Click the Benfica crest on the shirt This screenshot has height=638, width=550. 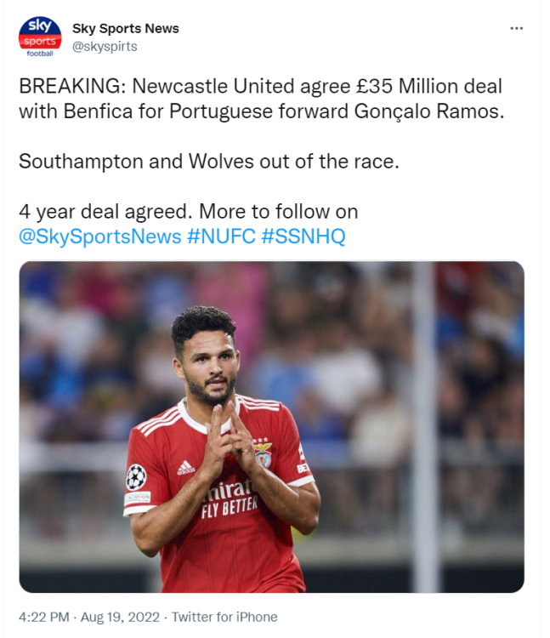[264, 453]
